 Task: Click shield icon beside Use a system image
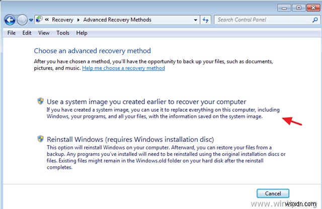40,101
